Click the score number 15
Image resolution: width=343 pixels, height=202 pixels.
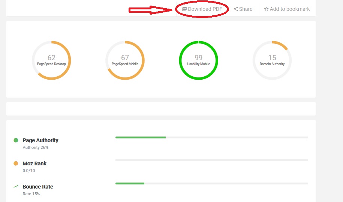(272, 58)
